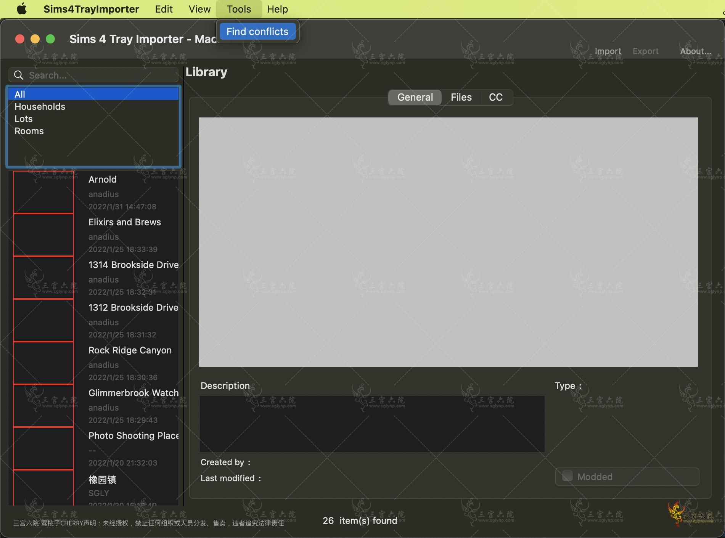Switch to the CC tab
Screen dimensions: 725x538
495,97
